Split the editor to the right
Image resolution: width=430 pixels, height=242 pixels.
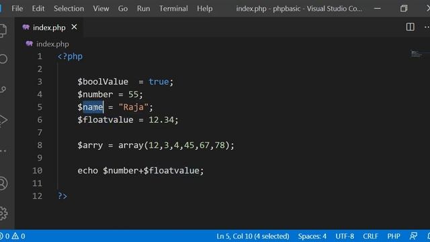410,27
